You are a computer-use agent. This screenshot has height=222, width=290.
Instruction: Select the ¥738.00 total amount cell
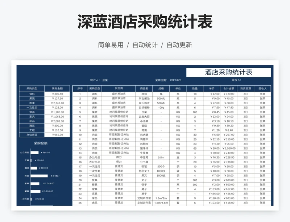229,162
